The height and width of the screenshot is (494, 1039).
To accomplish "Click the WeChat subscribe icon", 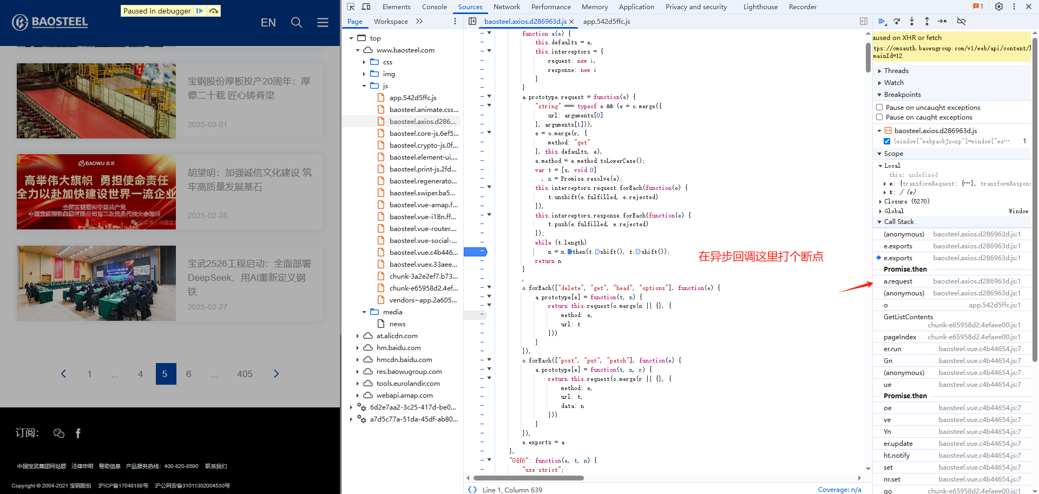I will [59, 433].
